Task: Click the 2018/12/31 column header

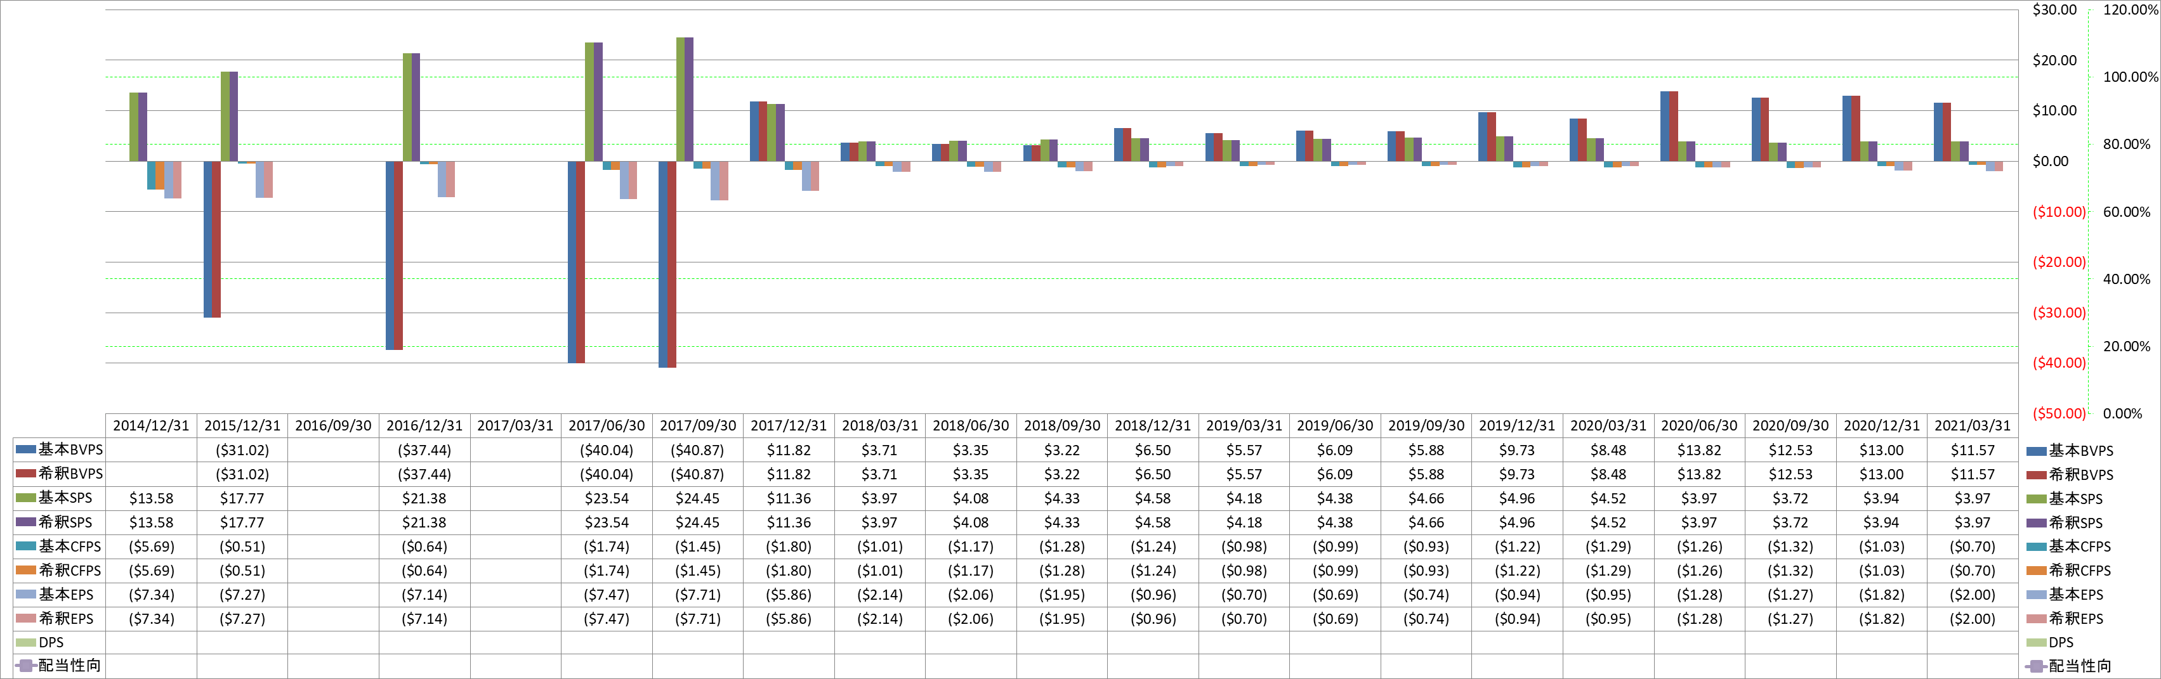Action: (x=1153, y=426)
